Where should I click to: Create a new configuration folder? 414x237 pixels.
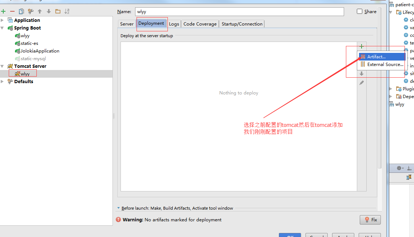tap(58, 11)
